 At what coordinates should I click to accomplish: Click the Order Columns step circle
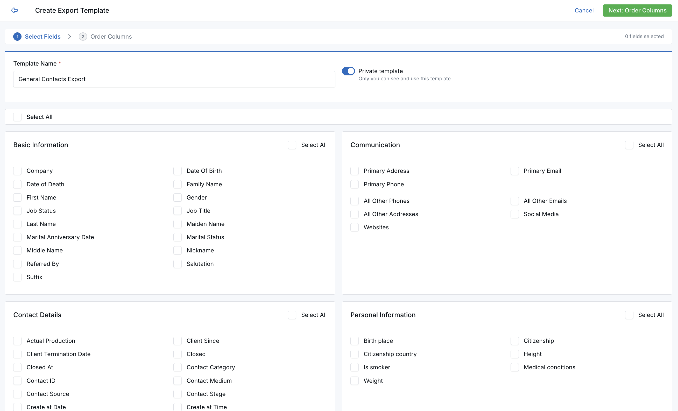pyautogui.click(x=83, y=36)
